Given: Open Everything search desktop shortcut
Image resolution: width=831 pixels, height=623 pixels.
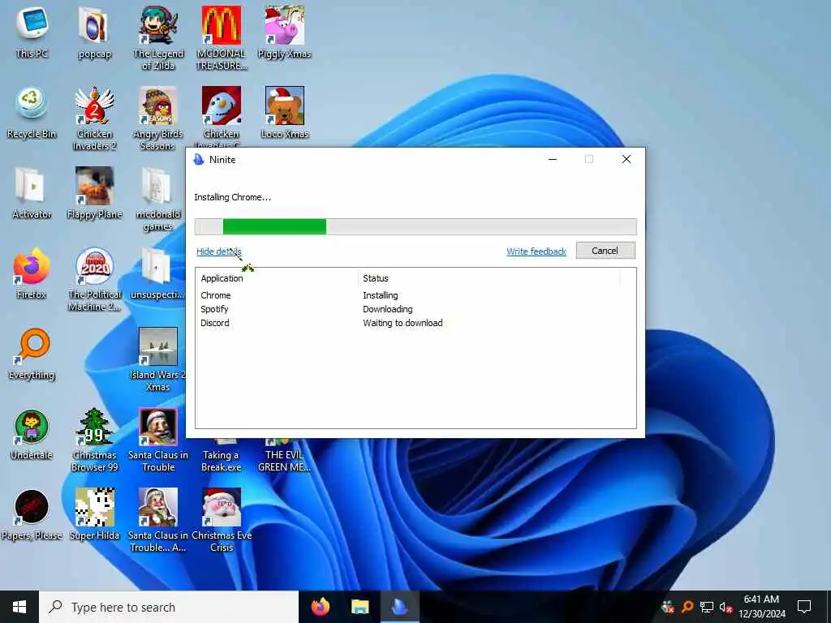Looking at the screenshot, I should (x=32, y=354).
